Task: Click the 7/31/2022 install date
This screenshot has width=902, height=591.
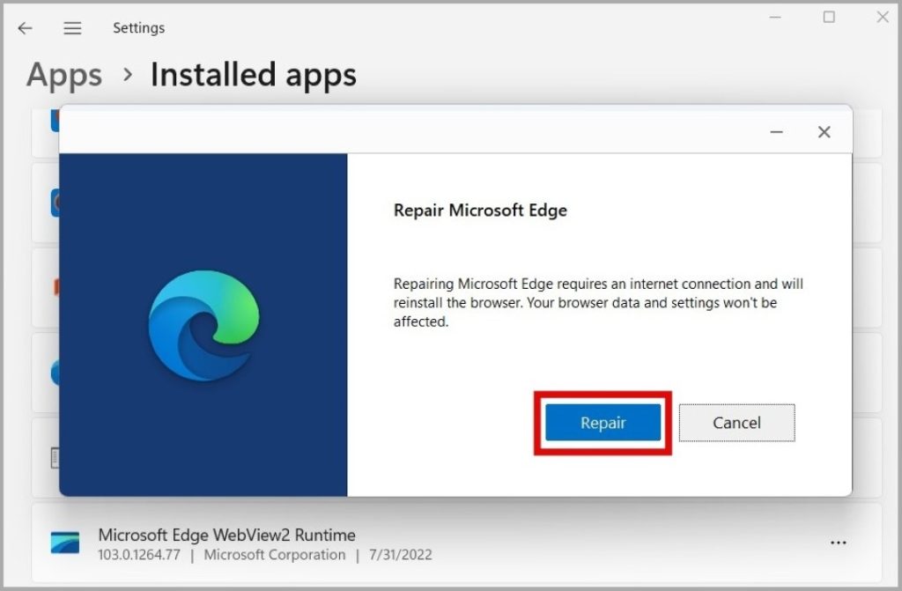Action: [x=401, y=555]
